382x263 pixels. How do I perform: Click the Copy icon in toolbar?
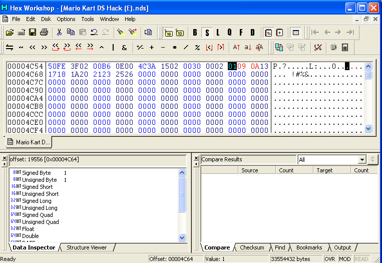pos(71,33)
